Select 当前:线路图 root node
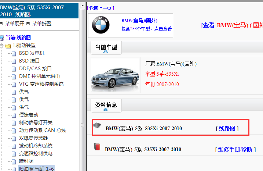Image resolution: width=263 pixels, height=171 pixels. (18, 38)
